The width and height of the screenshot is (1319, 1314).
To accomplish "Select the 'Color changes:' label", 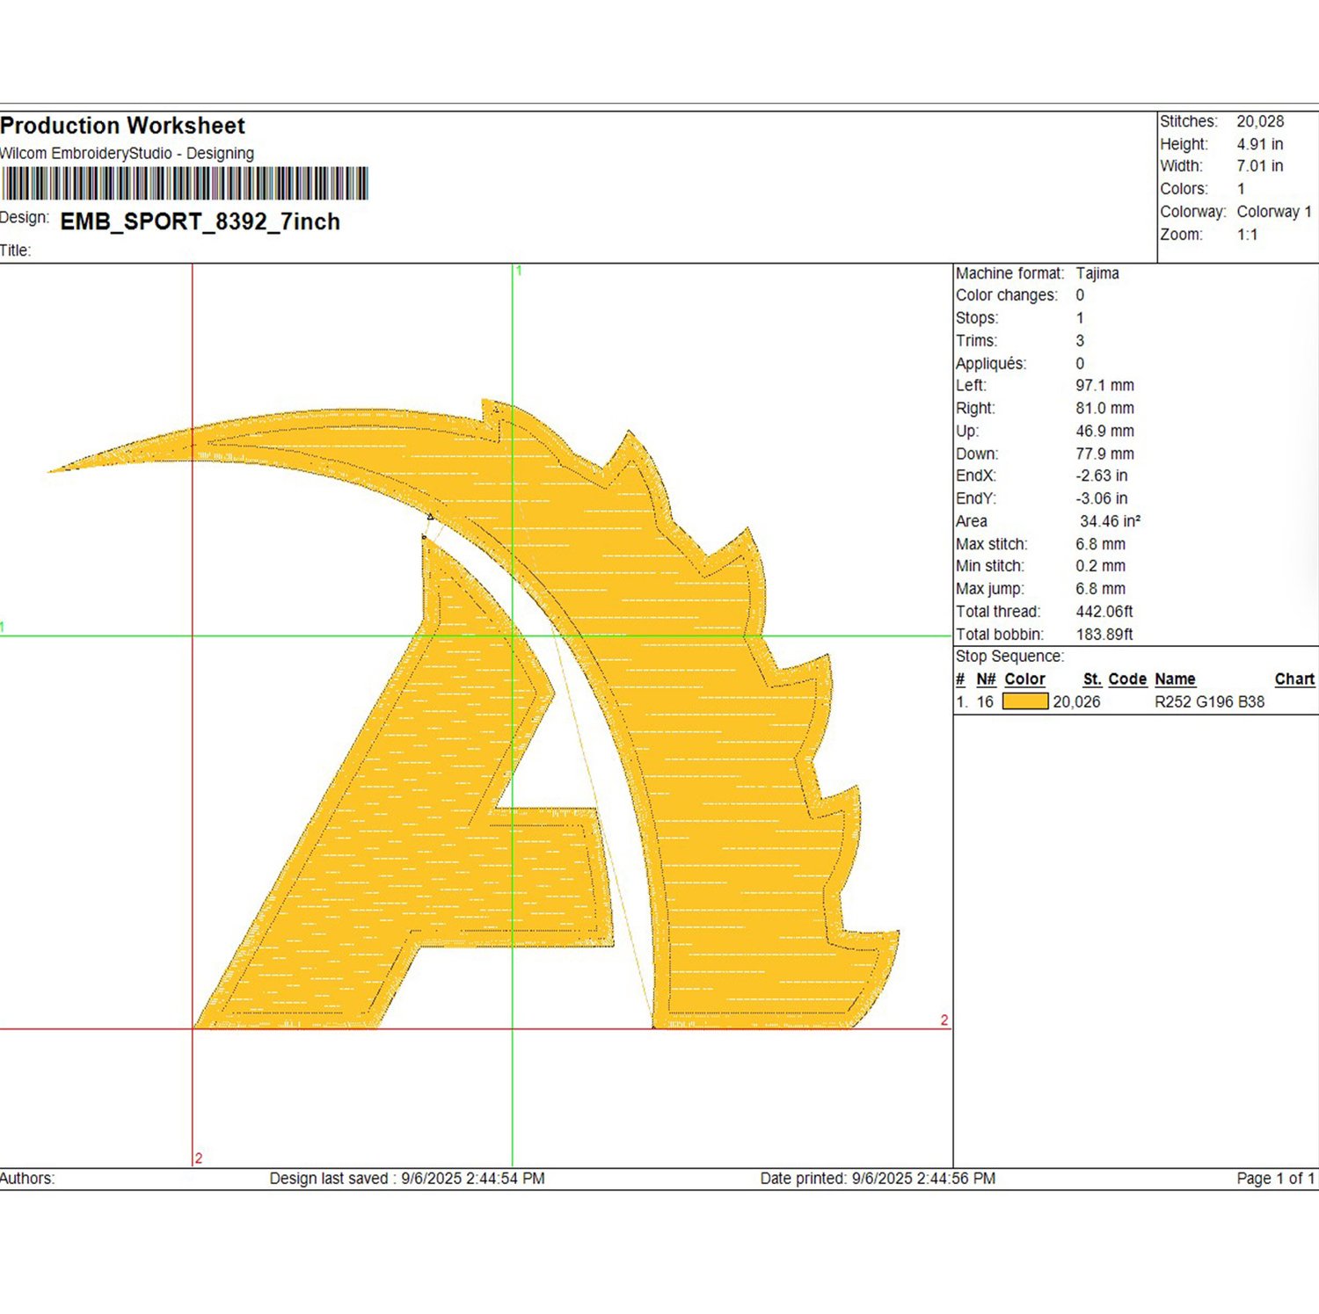I will [1007, 295].
